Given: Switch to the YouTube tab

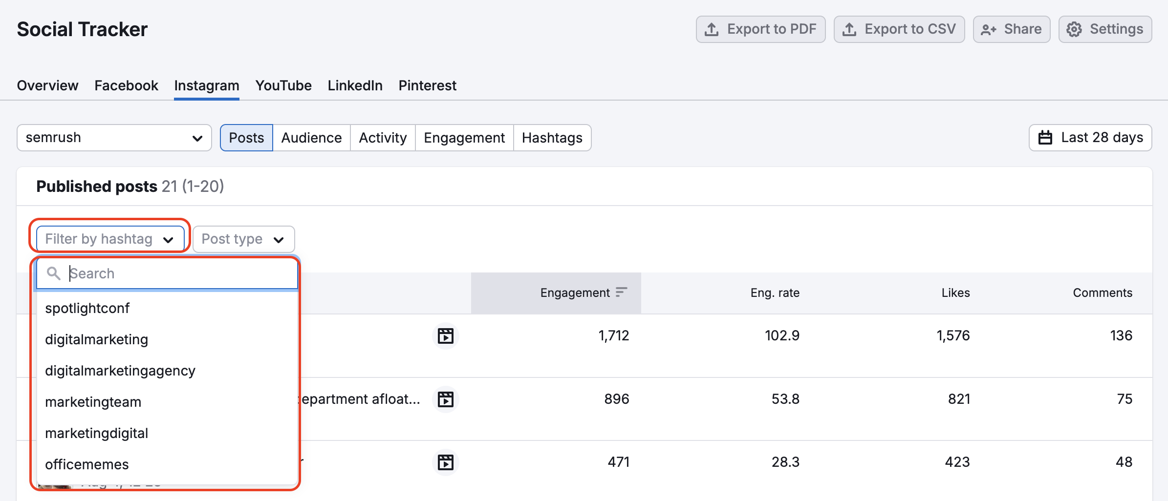Looking at the screenshot, I should point(283,85).
